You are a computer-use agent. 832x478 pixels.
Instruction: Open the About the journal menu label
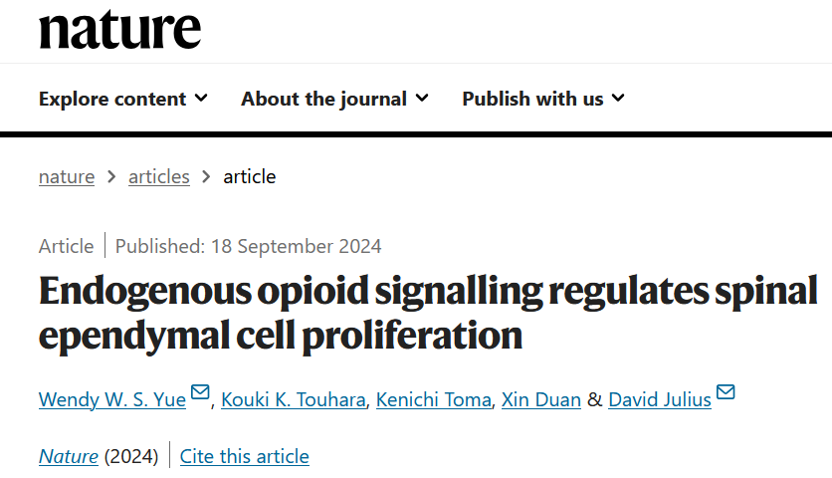(323, 99)
